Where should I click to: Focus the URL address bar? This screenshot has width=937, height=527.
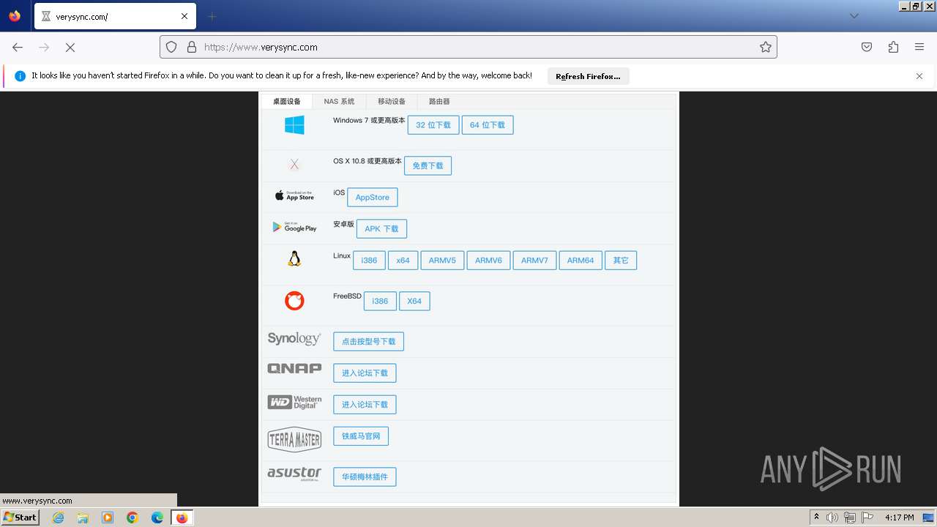pyautogui.click(x=468, y=47)
